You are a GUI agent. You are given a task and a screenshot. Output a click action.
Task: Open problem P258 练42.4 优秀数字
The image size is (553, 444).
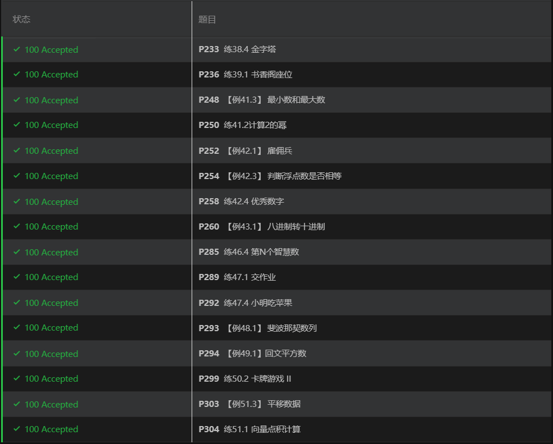point(241,201)
